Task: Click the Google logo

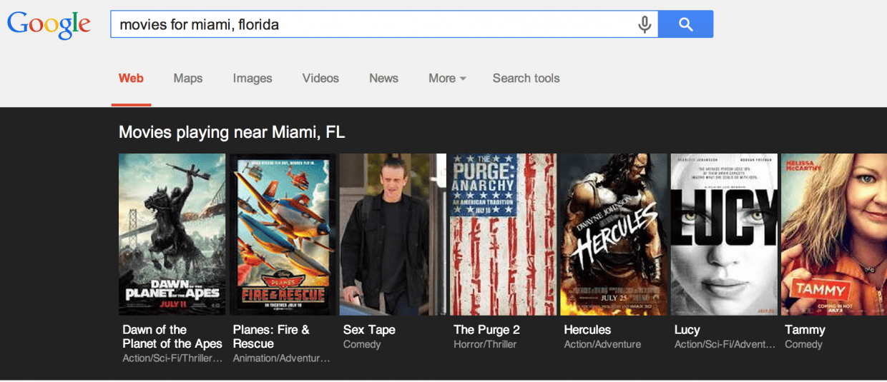Action: [49, 25]
